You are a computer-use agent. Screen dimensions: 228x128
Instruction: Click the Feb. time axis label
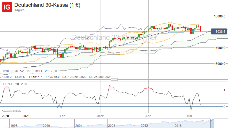(x=63, y=116)
